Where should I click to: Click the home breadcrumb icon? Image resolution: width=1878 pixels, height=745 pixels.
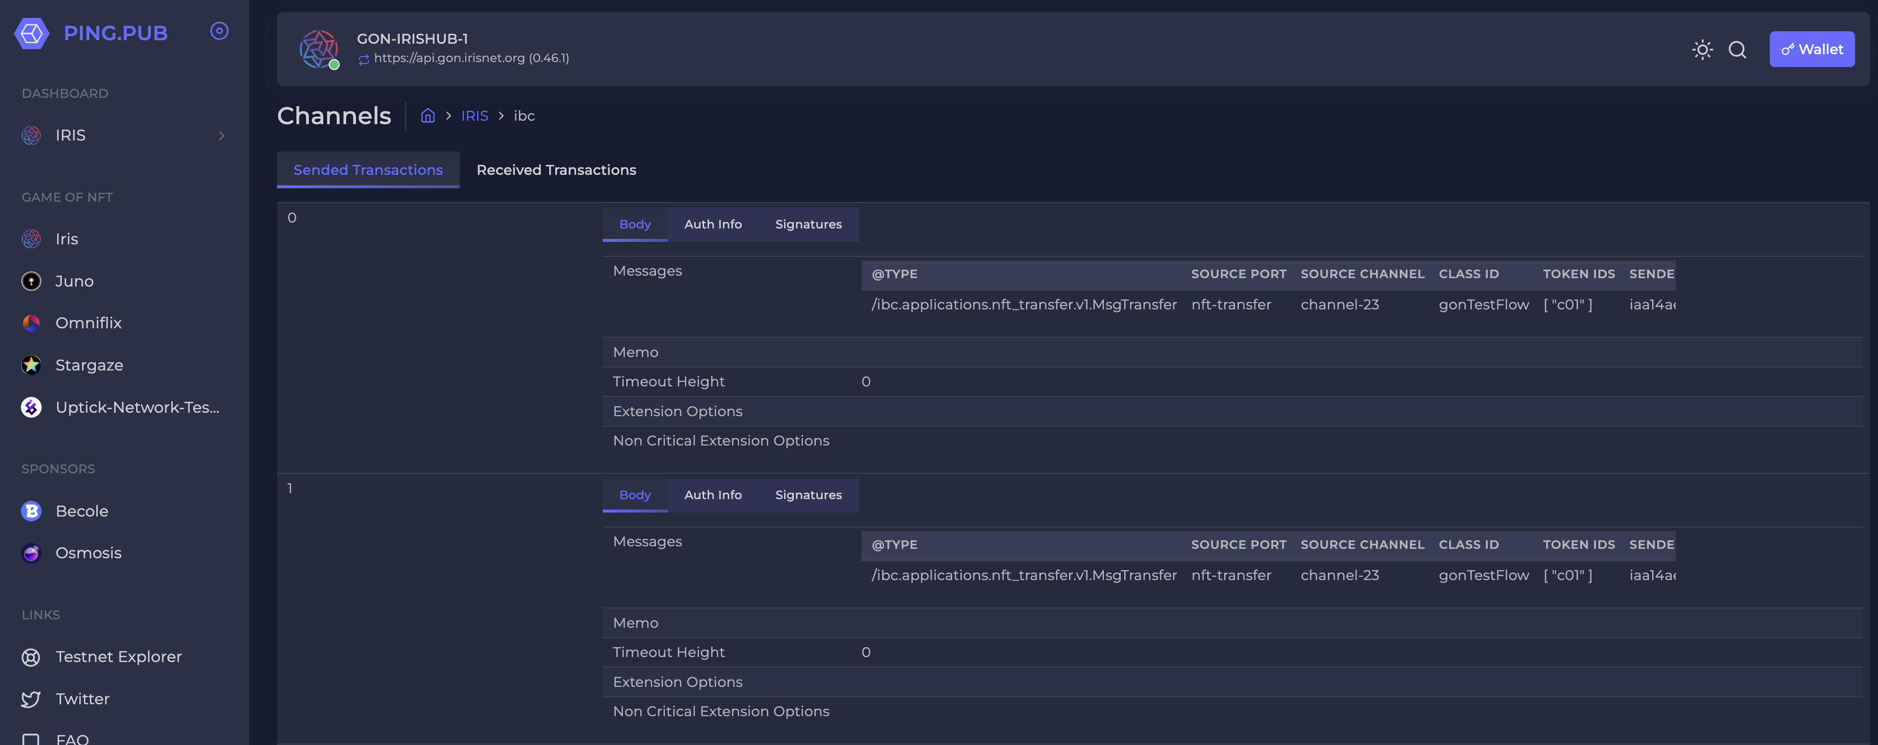coord(427,115)
